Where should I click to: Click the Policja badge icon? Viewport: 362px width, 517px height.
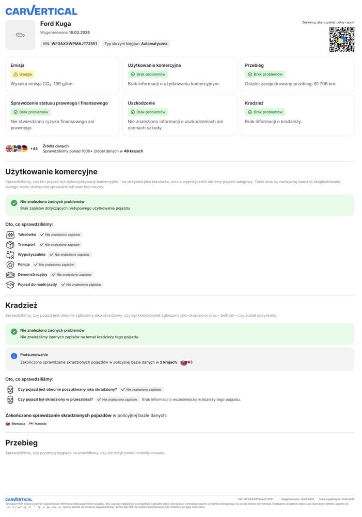click(10, 264)
